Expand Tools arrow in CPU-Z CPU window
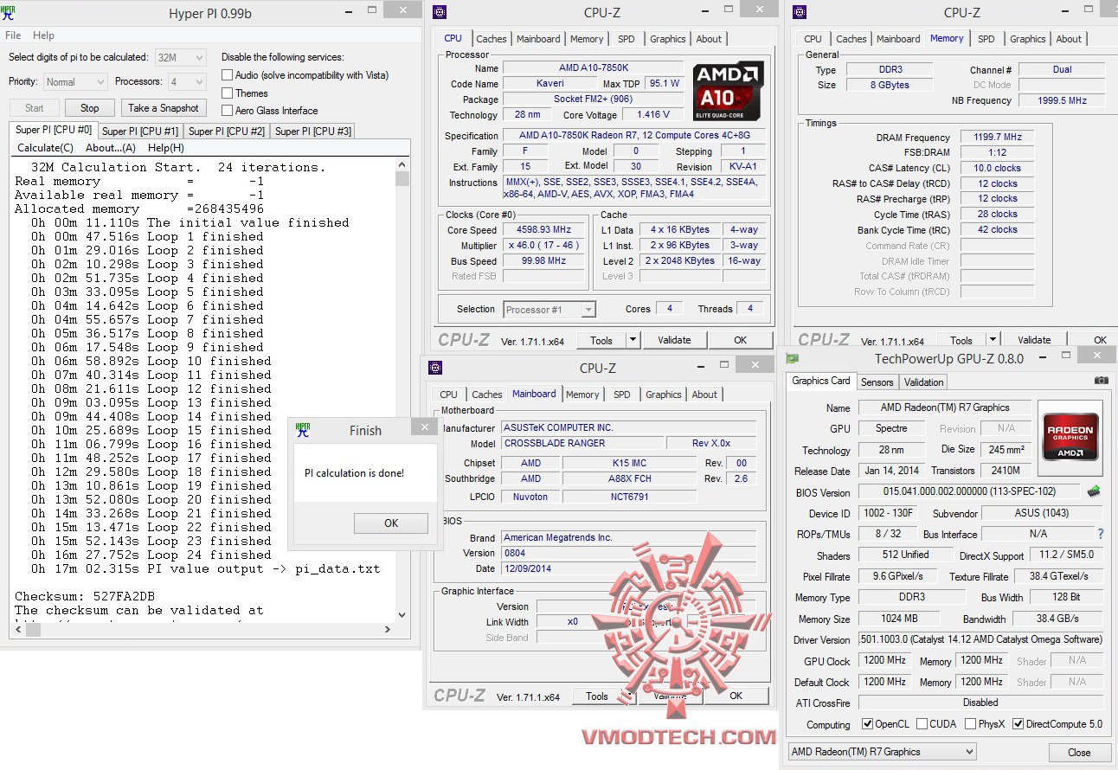The width and height of the screenshot is (1118, 770). coord(633,340)
